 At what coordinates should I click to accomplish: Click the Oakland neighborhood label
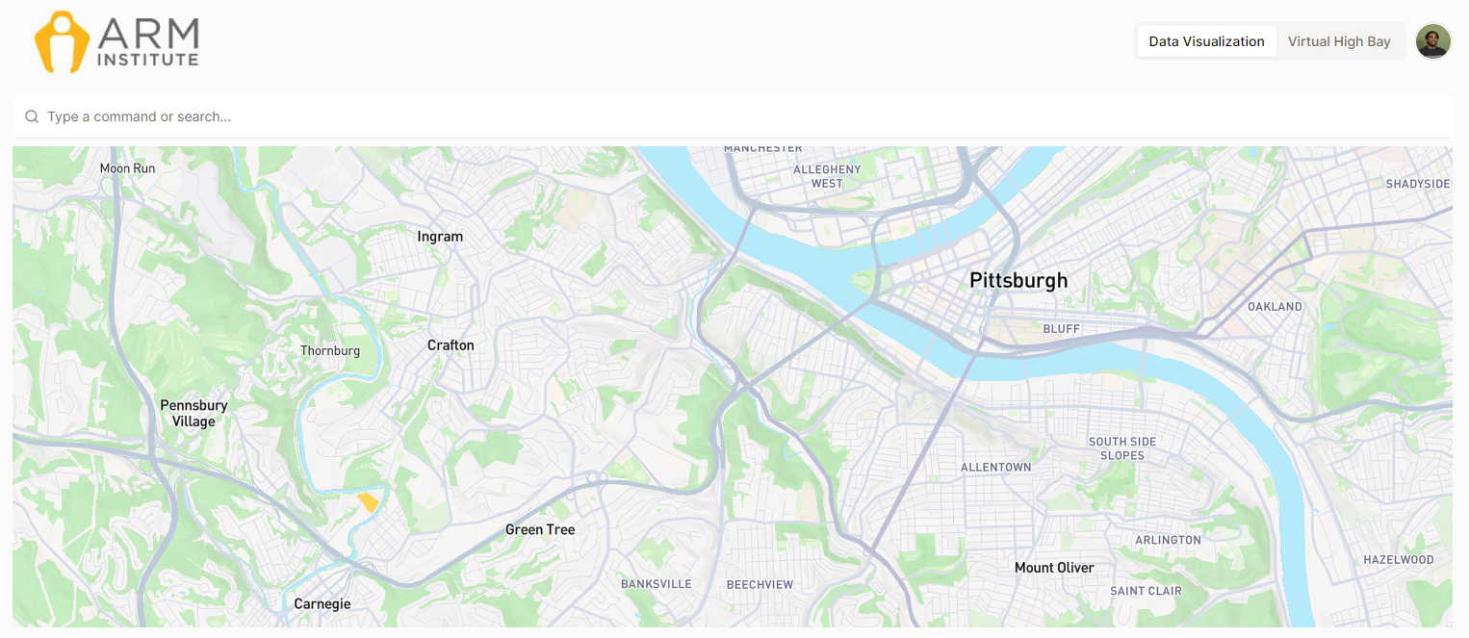(x=1275, y=307)
